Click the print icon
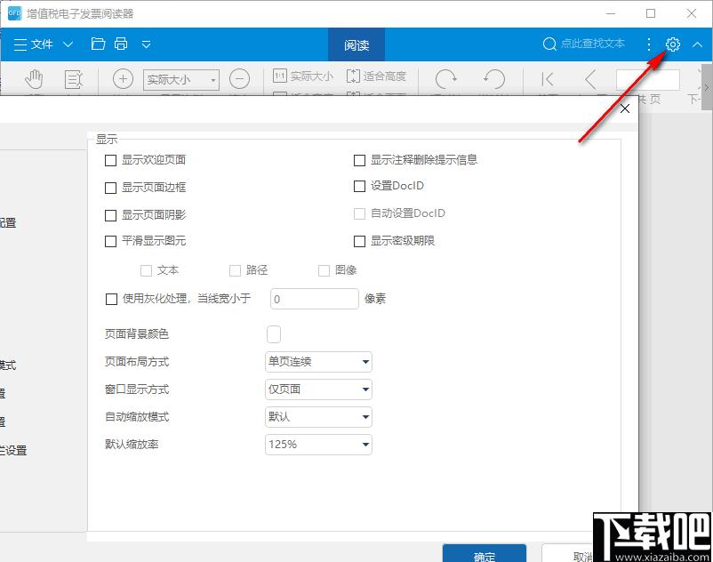 point(121,44)
